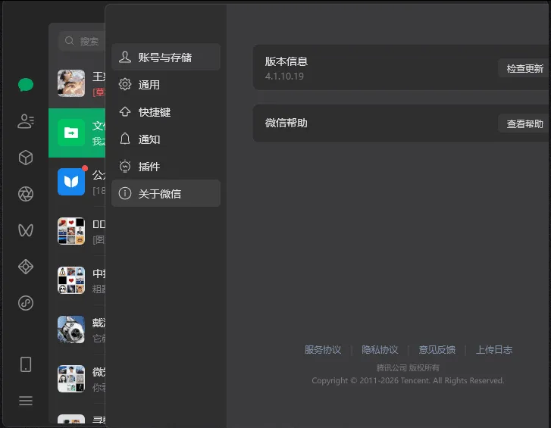Open group chat starting with 微
This screenshot has height=428, width=551.
(x=77, y=379)
